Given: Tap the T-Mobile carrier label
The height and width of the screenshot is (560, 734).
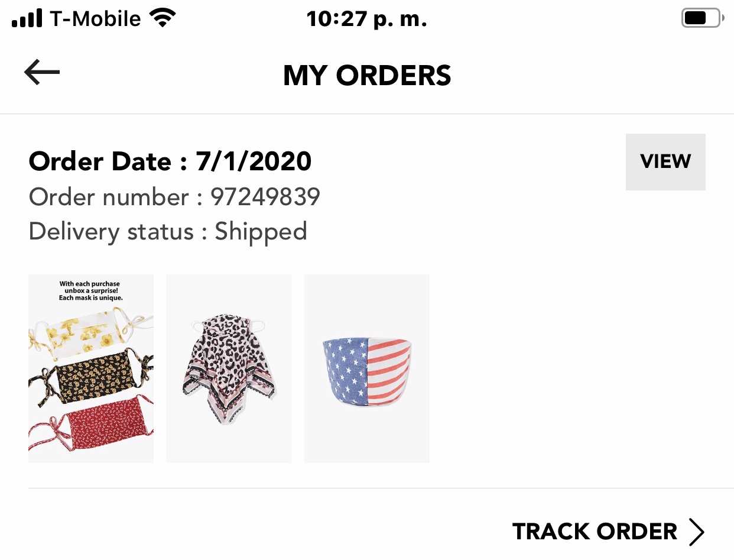Looking at the screenshot, I should click(95, 19).
